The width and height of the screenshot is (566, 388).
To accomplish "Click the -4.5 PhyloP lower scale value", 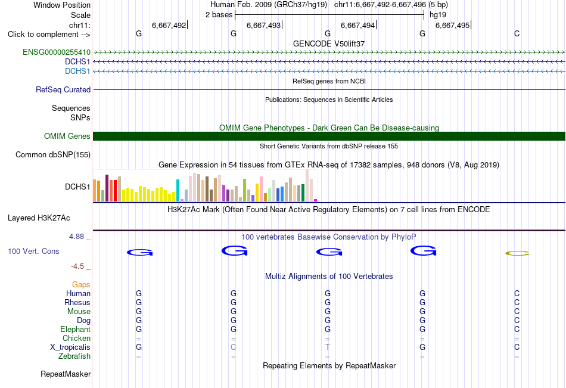I will click(77, 266).
